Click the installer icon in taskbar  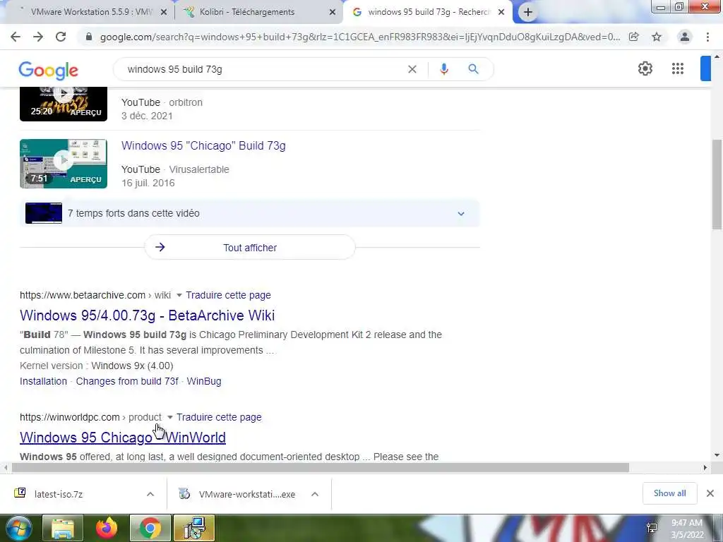194,528
